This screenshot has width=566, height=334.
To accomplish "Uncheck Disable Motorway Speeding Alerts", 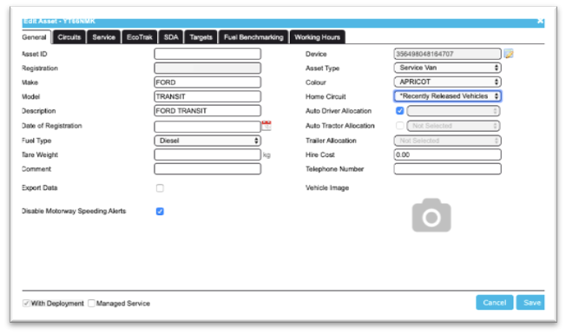I will 160,212.
